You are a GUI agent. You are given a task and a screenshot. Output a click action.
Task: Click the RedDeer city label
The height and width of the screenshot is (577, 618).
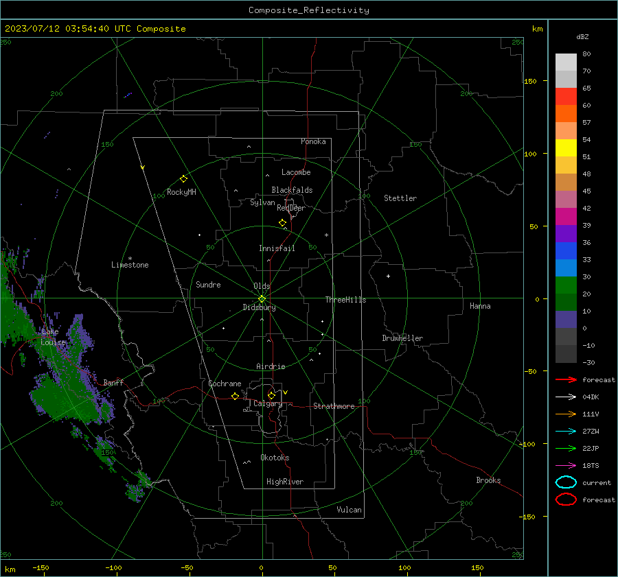point(291,208)
